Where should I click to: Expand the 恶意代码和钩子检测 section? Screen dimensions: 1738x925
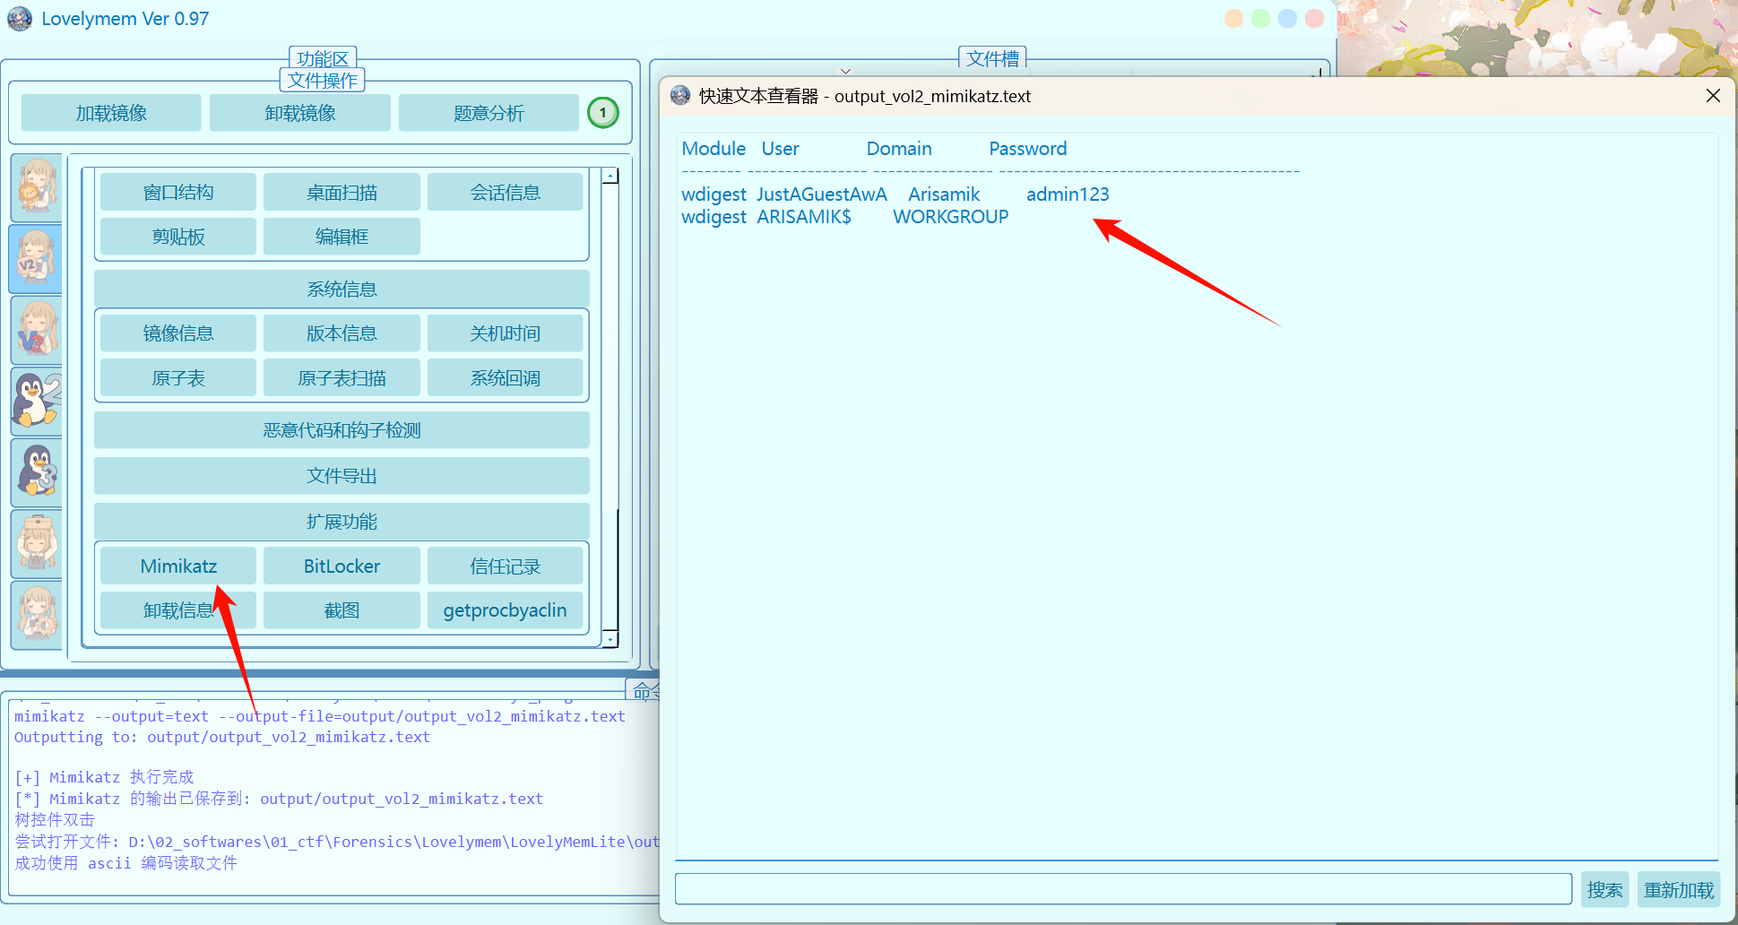point(342,430)
